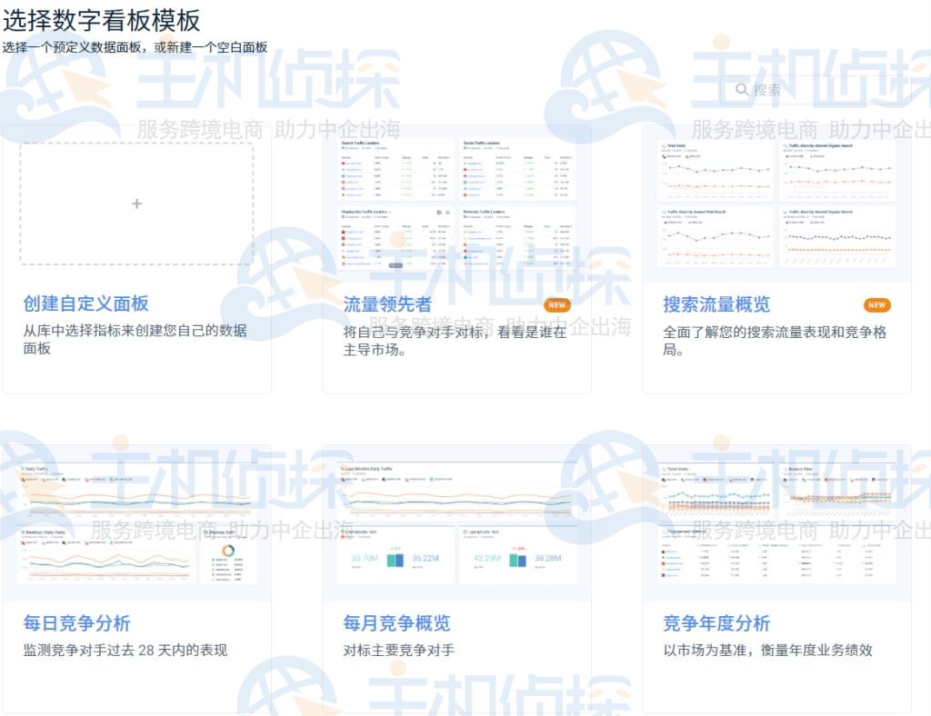The image size is (931, 716).
Task: Select the 流量领先者 template title
Action: pyautogui.click(x=387, y=304)
